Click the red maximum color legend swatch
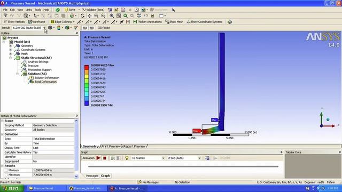The height and width of the screenshot is (192, 342). pos(87,67)
